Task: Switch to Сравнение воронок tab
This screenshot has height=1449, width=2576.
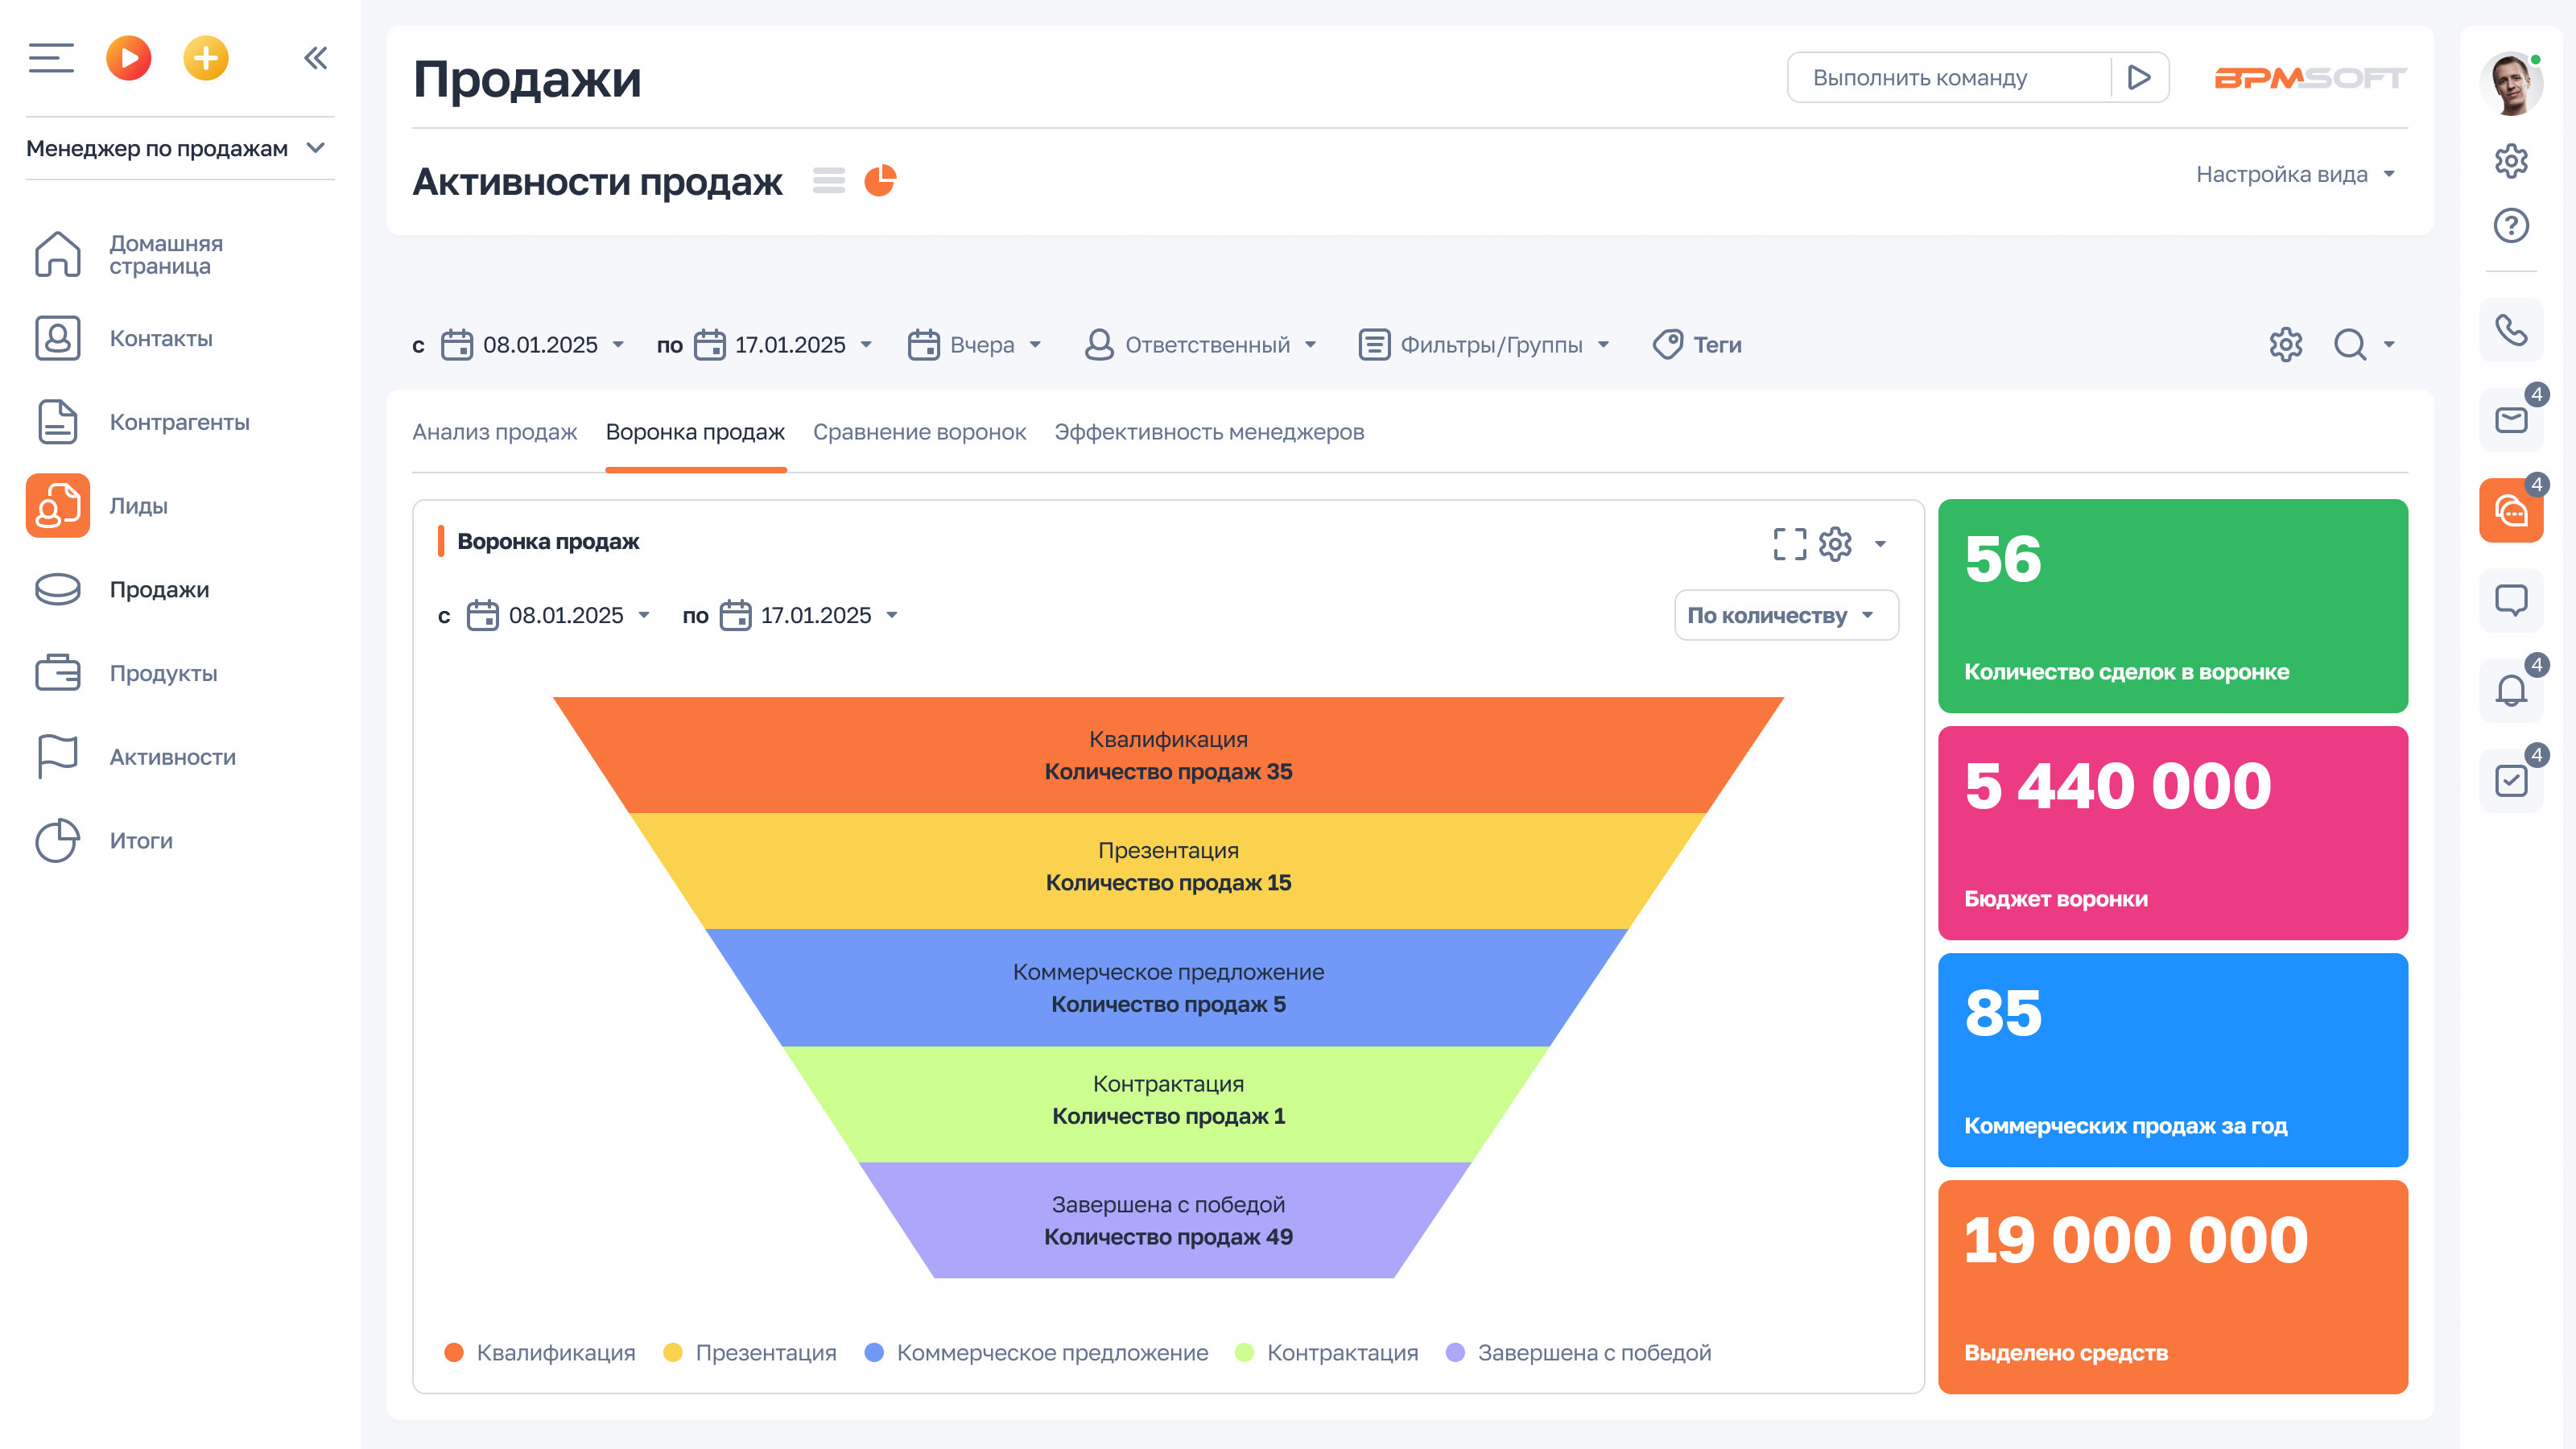Action: [x=919, y=432]
